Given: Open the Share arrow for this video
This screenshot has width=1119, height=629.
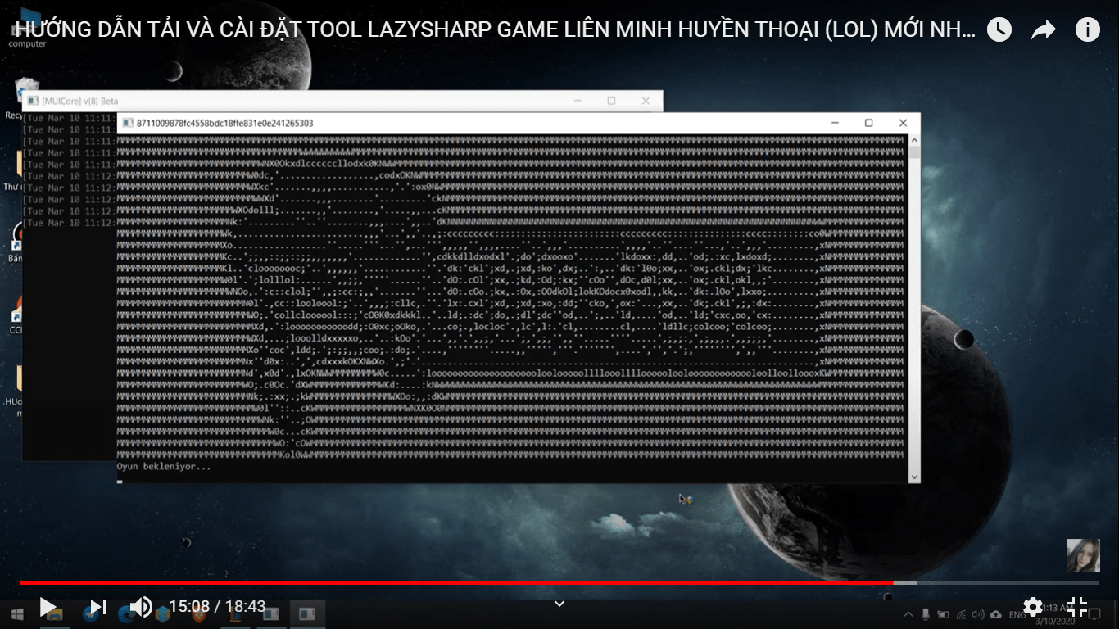Looking at the screenshot, I should [1043, 30].
